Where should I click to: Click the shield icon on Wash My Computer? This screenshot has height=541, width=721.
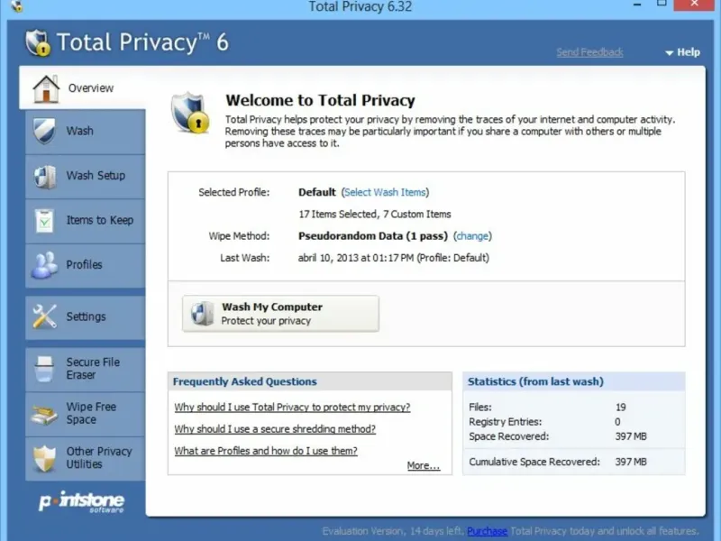pos(202,314)
